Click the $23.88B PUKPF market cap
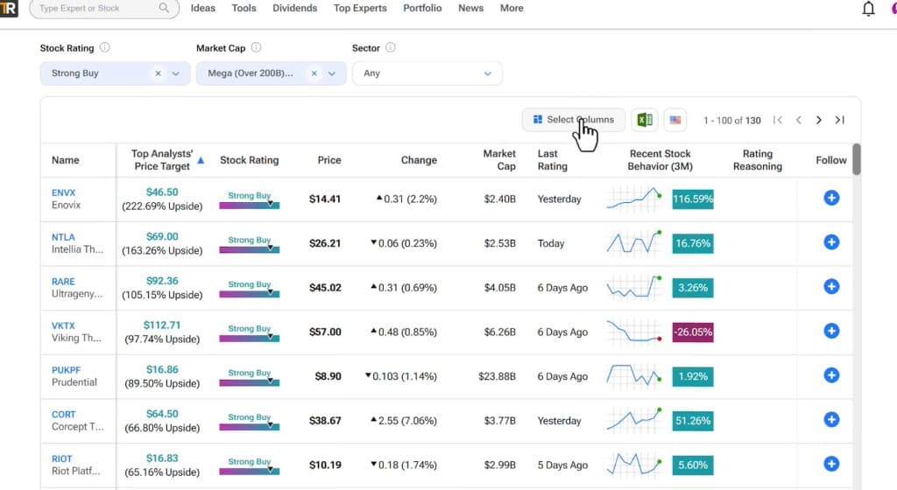This screenshot has height=490, width=897. pyautogui.click(x=498, y=376)
